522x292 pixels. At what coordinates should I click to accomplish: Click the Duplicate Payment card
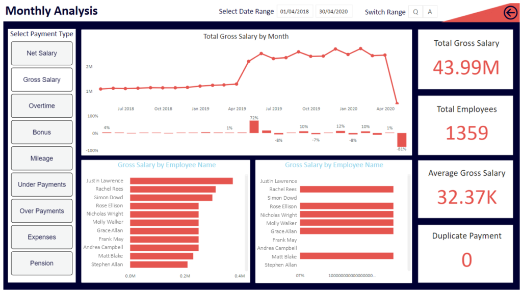point(466,252)
